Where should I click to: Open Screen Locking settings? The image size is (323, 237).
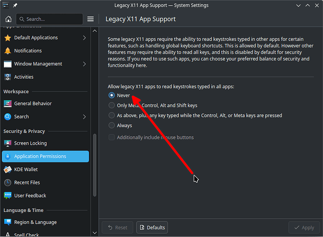pyautogui.click(x=45, y=143)
